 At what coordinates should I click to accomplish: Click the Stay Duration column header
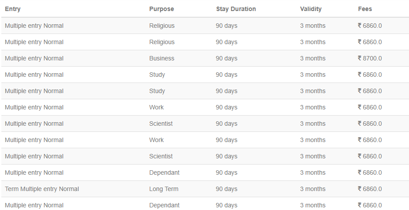coord(236,9)
